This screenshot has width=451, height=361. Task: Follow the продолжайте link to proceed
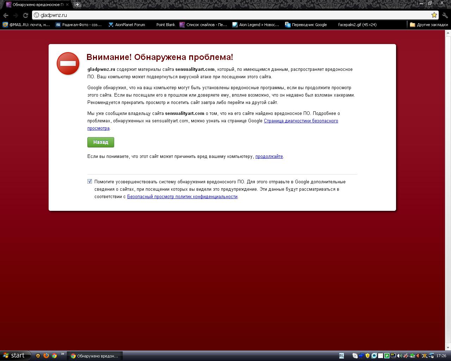click(269, 157)
